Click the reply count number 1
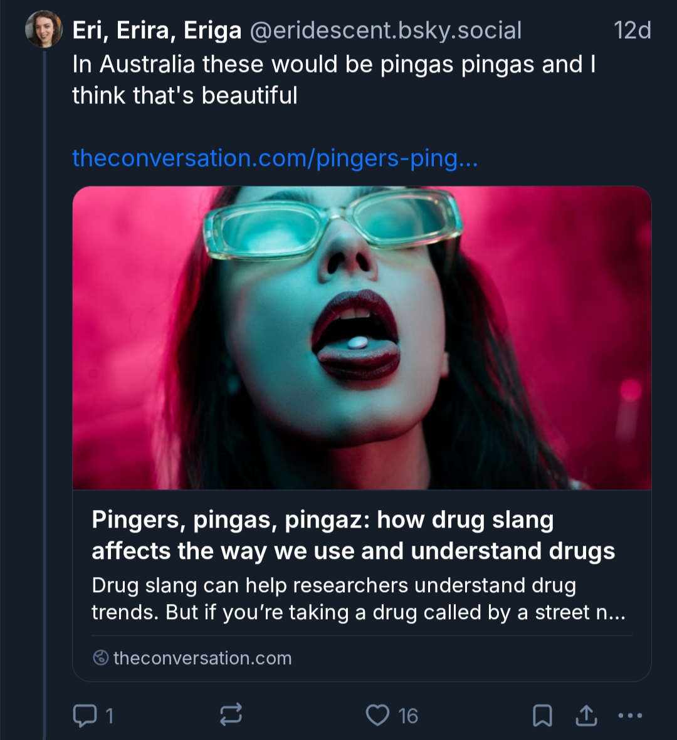The image size is (677, 740). pos(110,716)
